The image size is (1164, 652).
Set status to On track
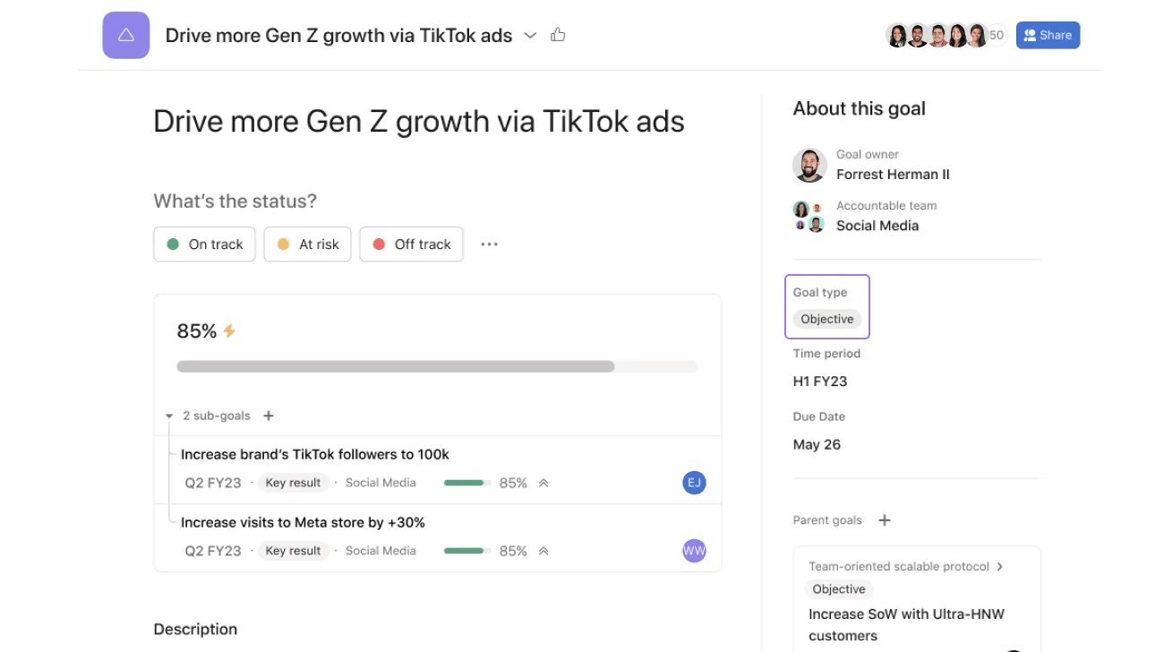click(204, 244)
